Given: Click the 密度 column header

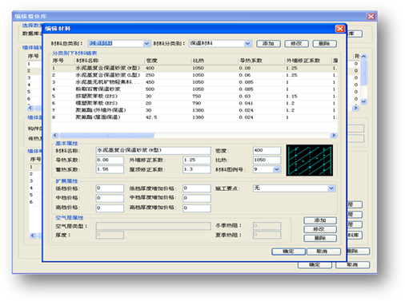Looking at the screenshot, I should 168,61.
